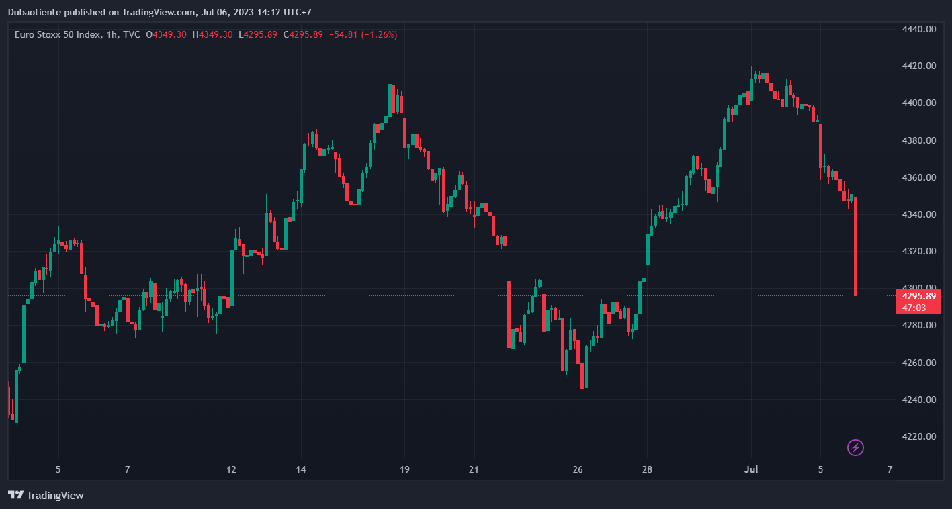Click the 12 date on time axis

click(x=232, y=469)
